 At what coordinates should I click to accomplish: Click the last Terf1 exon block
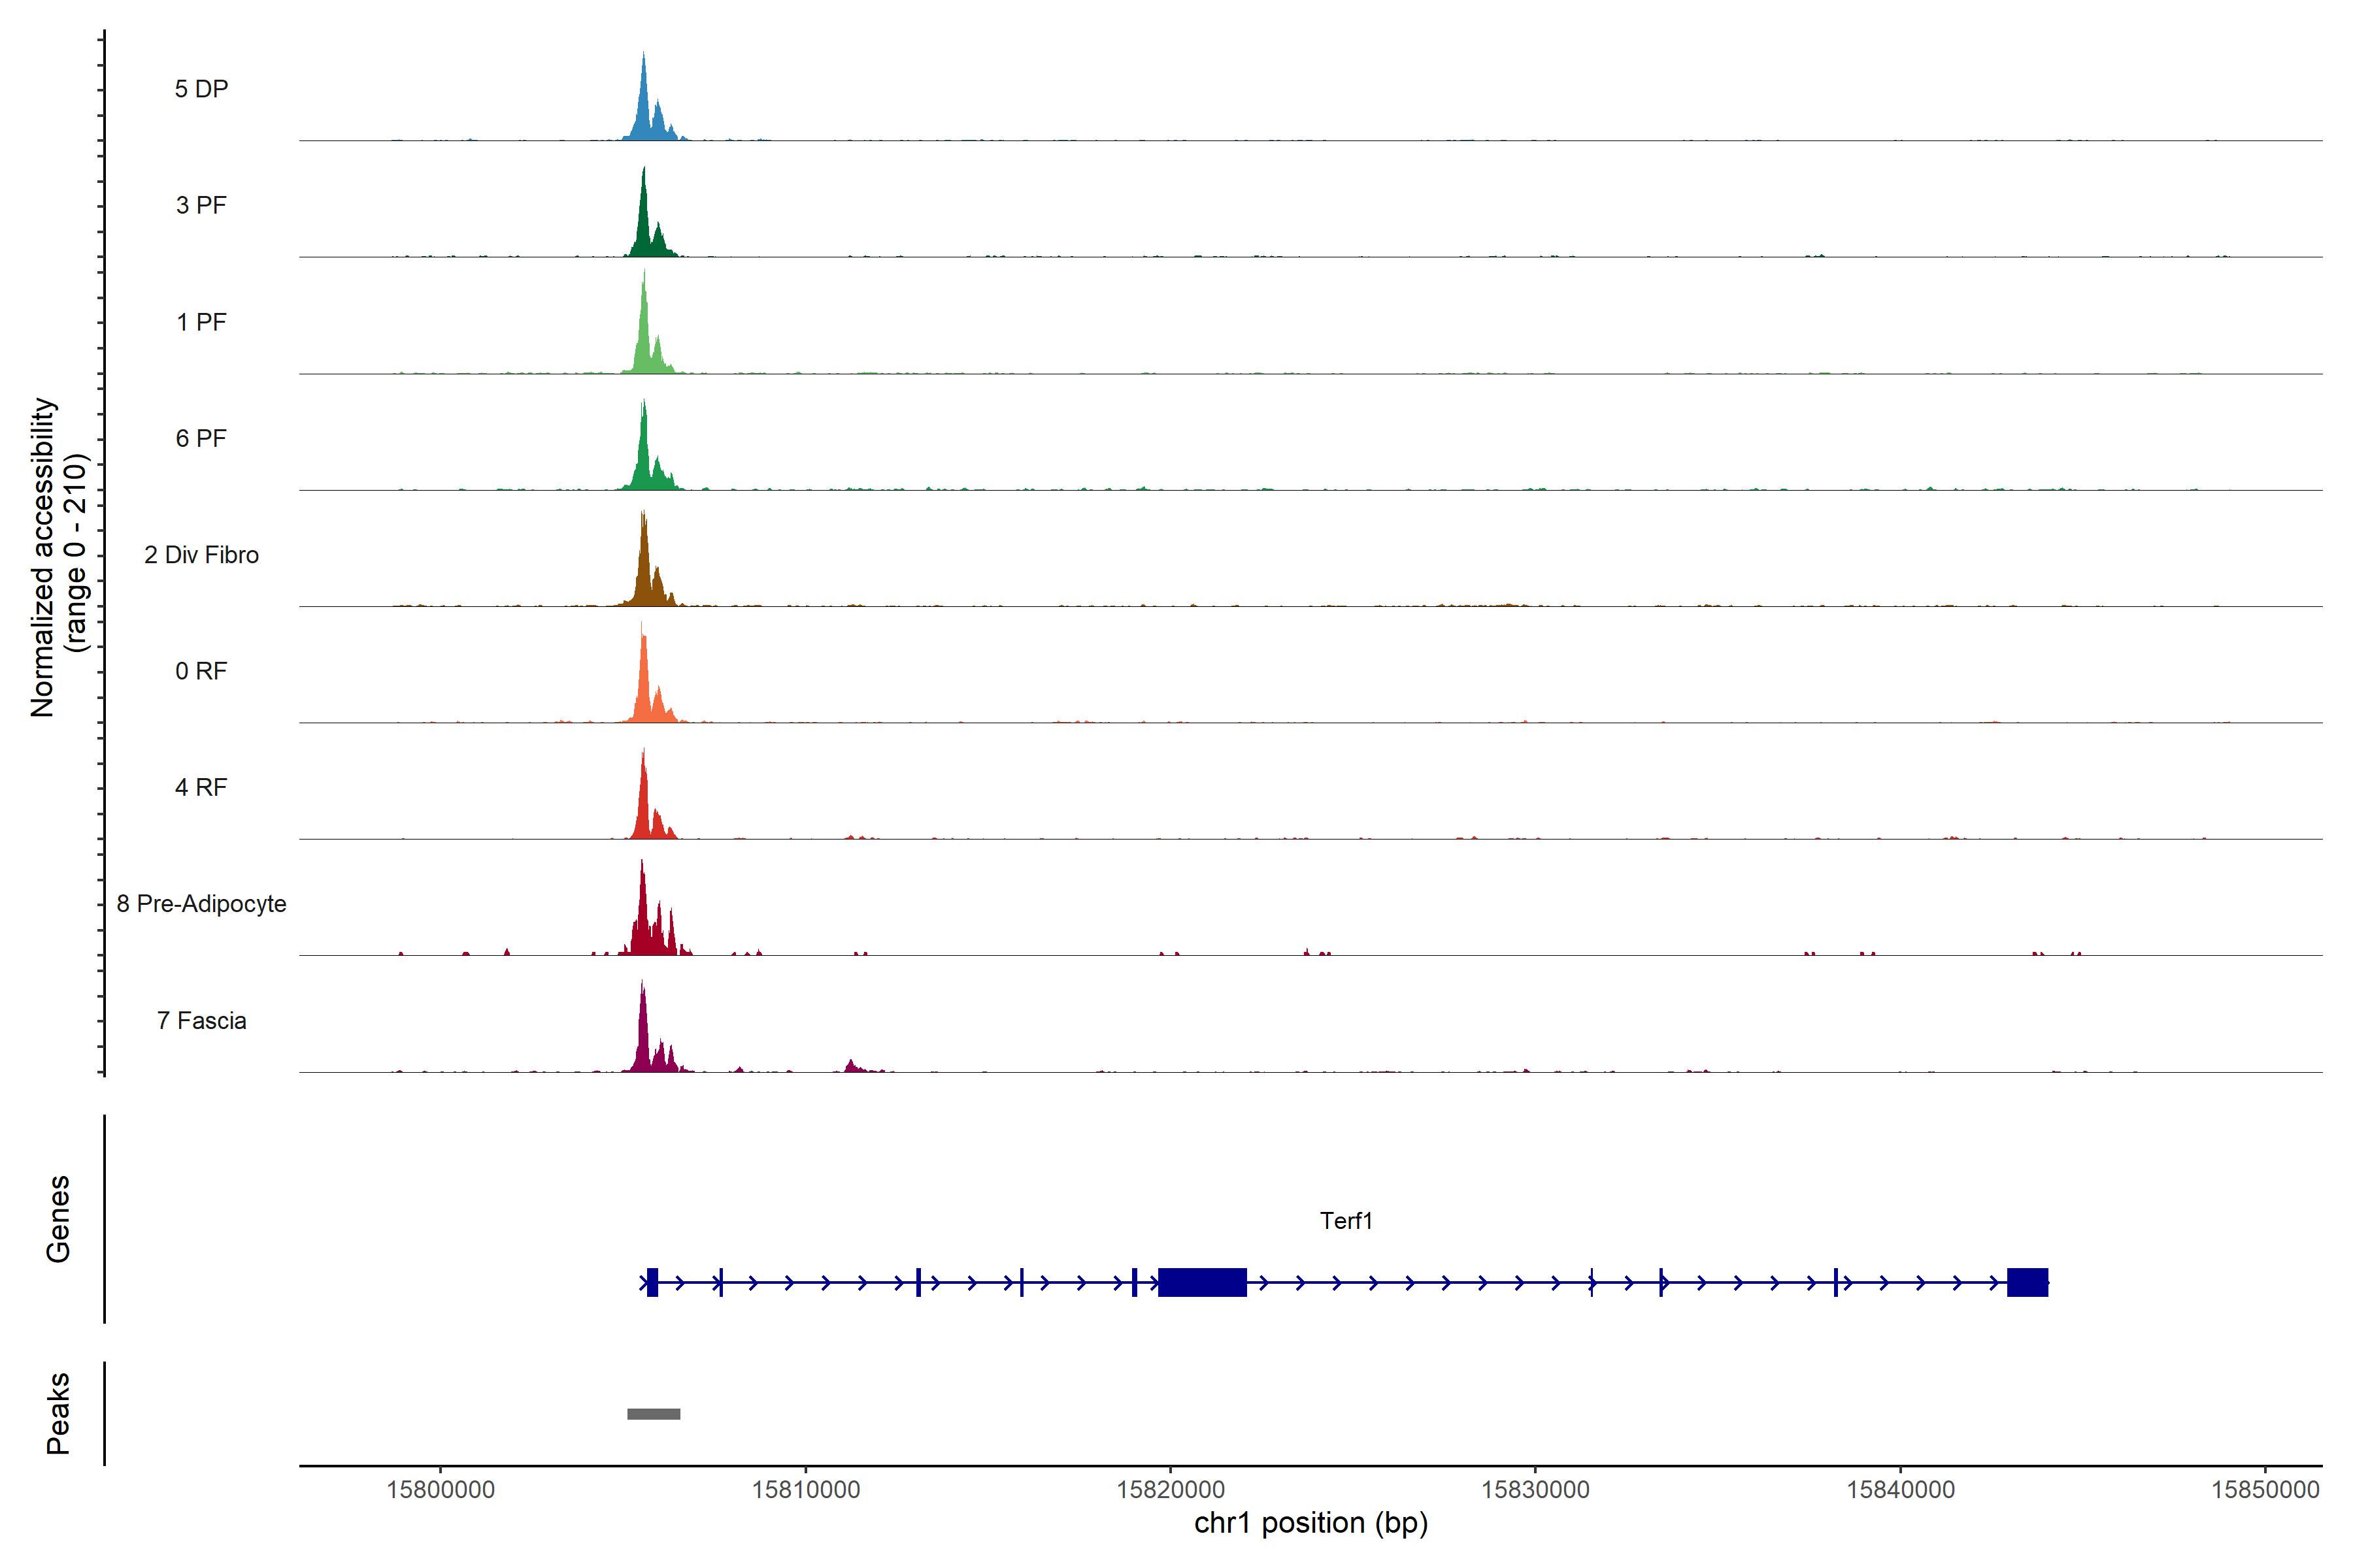point(2027,1282)
